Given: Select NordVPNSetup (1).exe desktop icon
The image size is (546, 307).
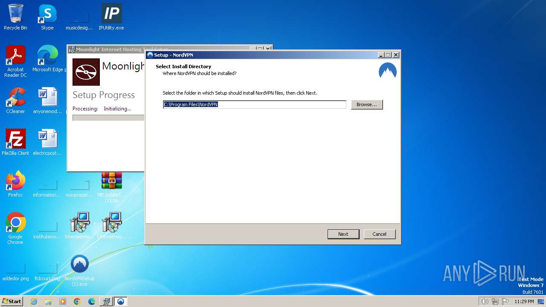Looking at the screenshot, I should coord(79,270).
